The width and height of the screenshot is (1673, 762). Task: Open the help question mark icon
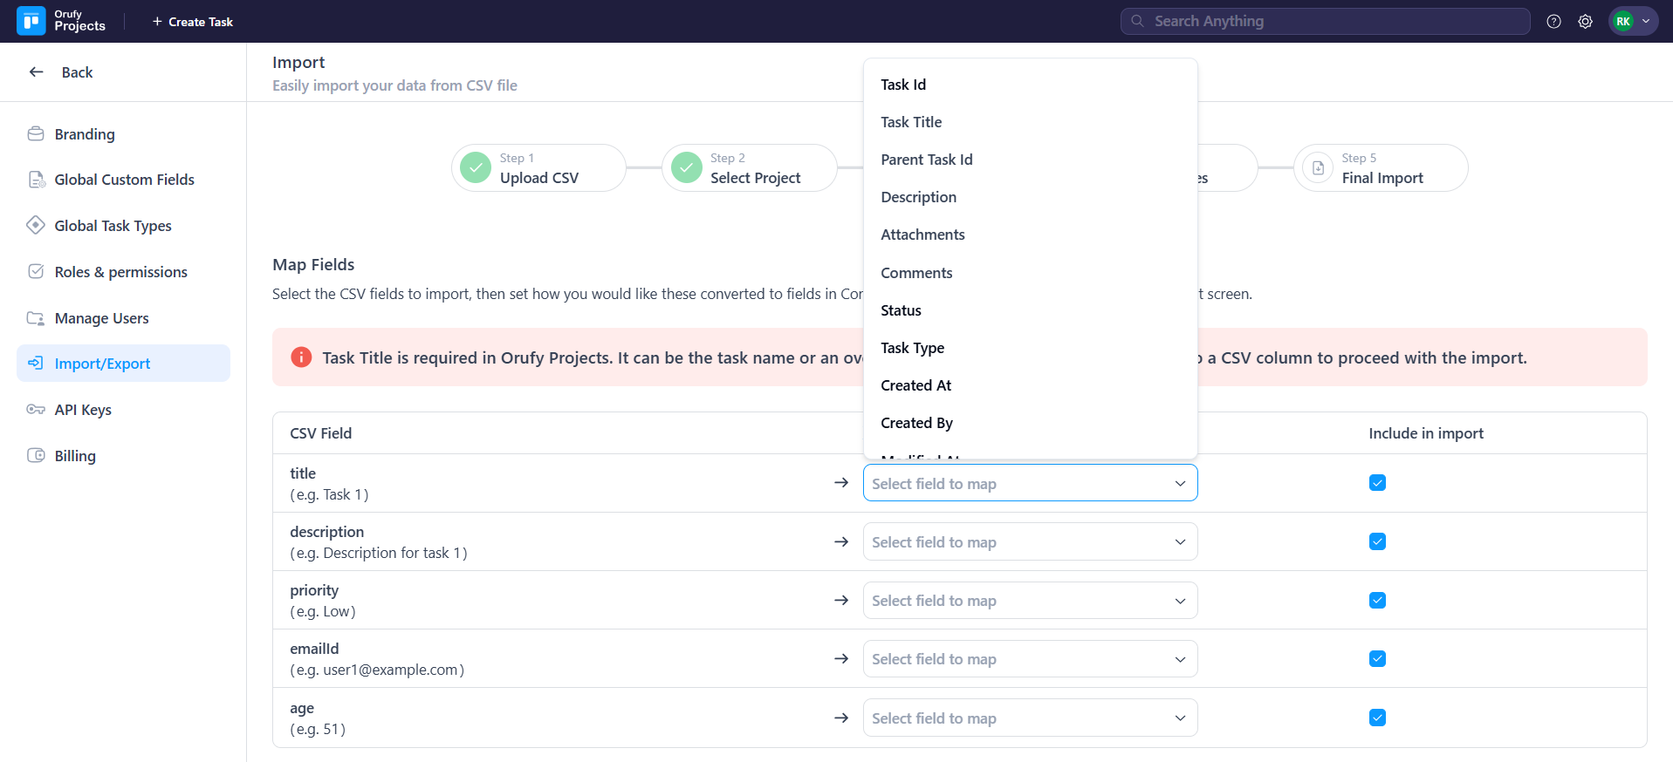[x=1553, y=22]
